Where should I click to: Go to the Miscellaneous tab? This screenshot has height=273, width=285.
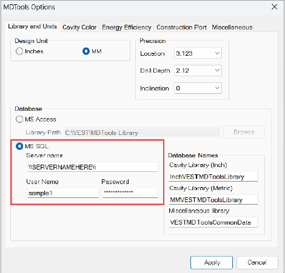(232, 27)
